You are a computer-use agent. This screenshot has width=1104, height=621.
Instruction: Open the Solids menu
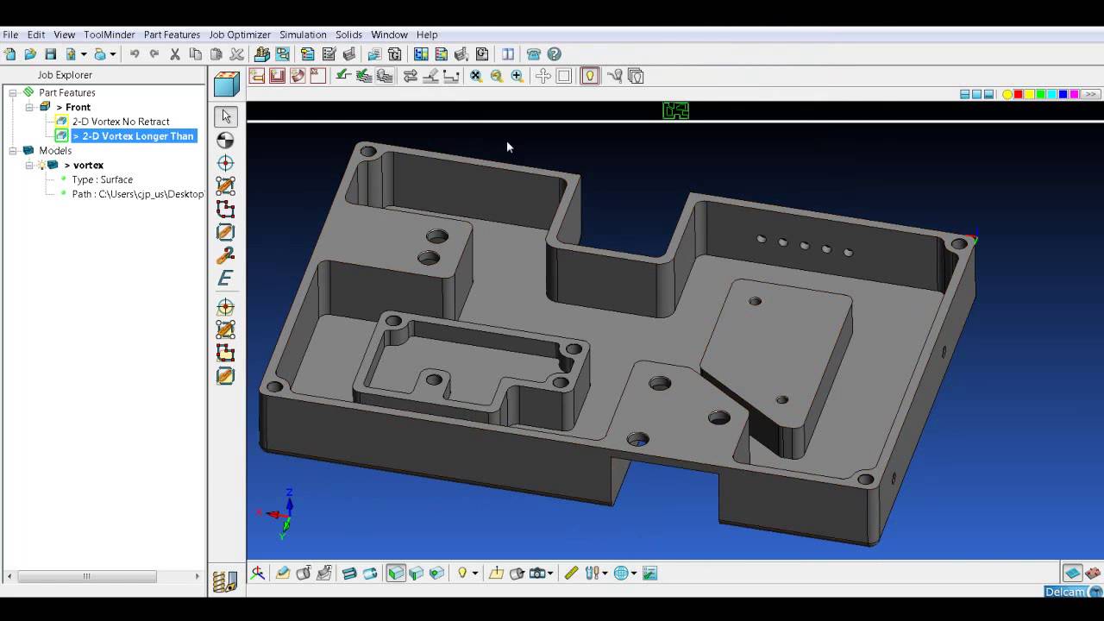[348, 34]
